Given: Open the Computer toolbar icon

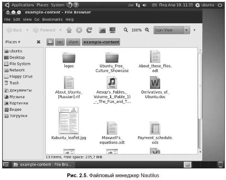Looking at the screenshot, I should pyautogui.click(x=113, y=30).
